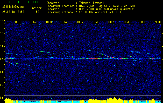163x103 pixels.
Task: Click the Observer label
Action: tap(53, 3)
